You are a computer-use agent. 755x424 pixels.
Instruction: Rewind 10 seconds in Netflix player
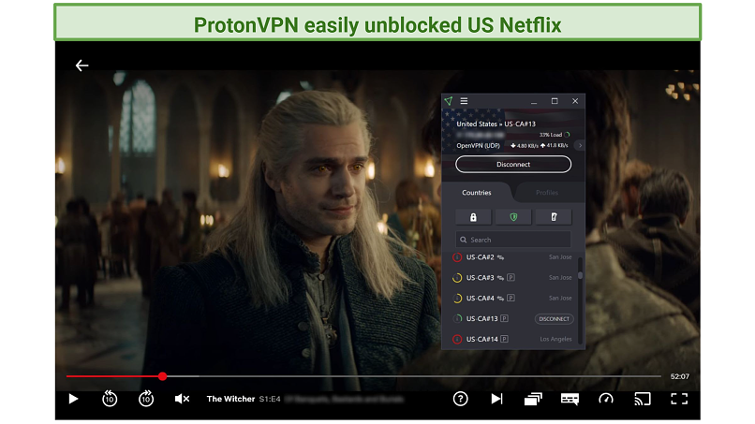[x=110, y=399]
